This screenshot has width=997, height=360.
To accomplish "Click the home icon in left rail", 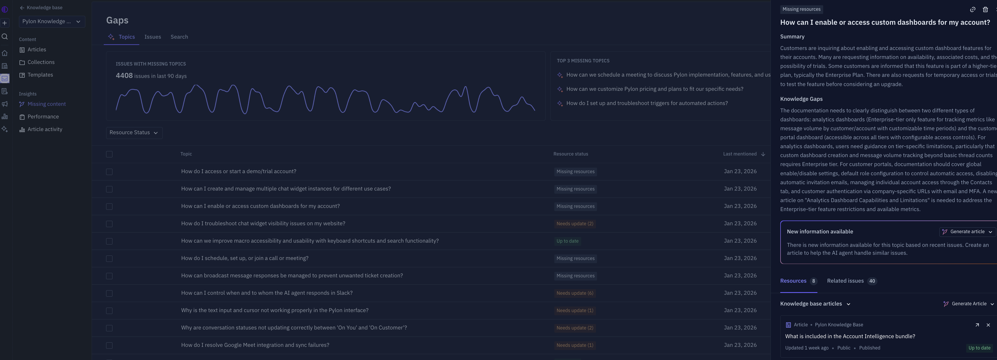I will 5,53.
